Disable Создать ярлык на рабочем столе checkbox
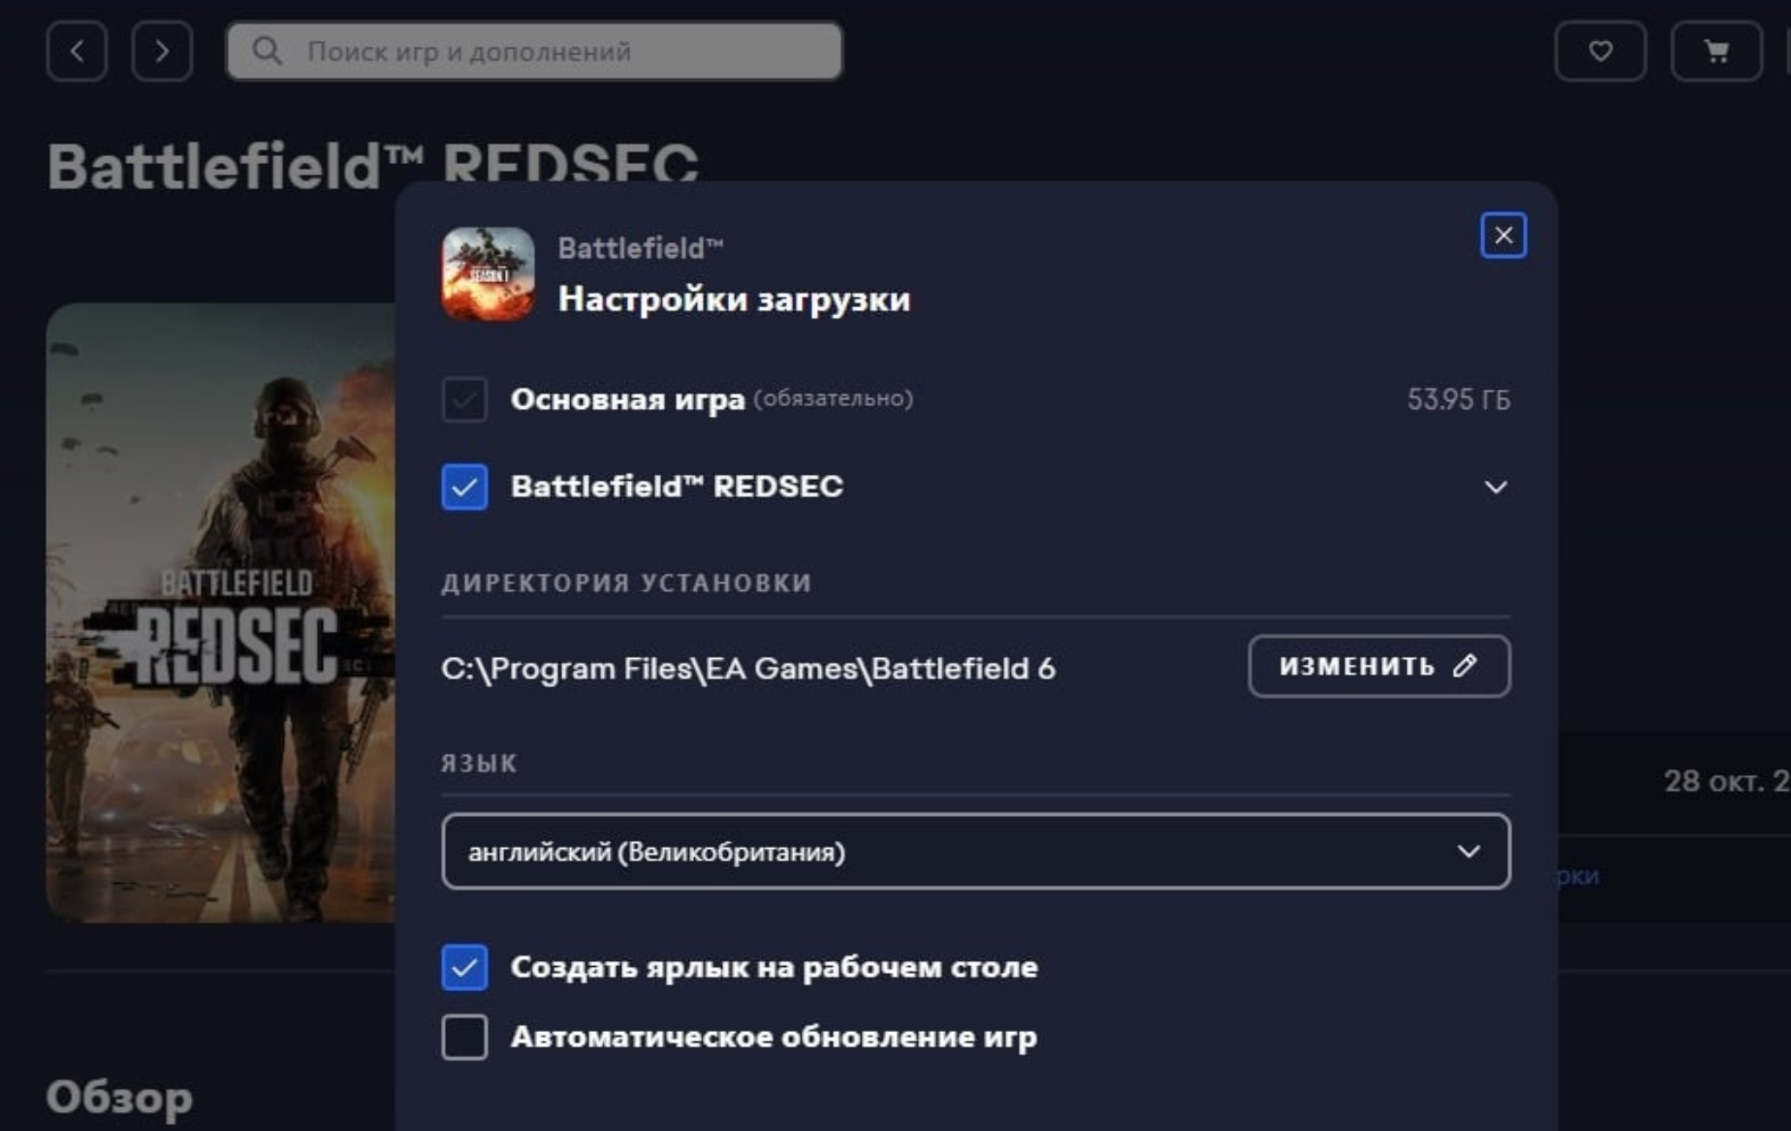This screenshot has height=1131, width=1791. (x=464, y=967)
